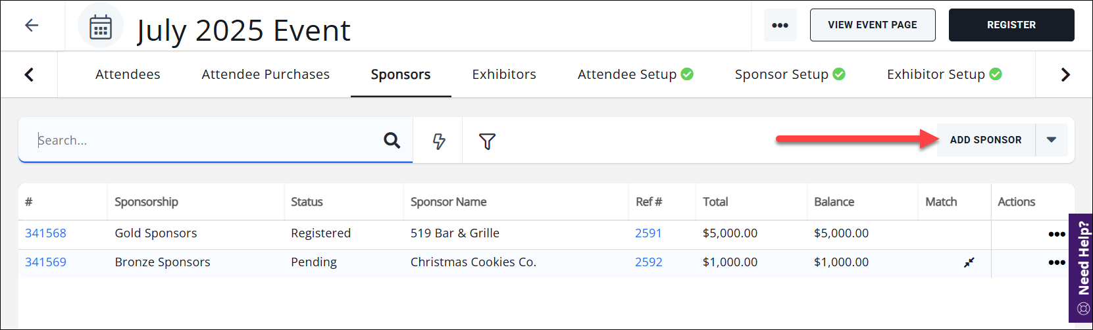This screenshot has height=330, width=1093.
Task: Click the back arrow beside the event title
Action: pyautogui.click(x=32, y=26)
